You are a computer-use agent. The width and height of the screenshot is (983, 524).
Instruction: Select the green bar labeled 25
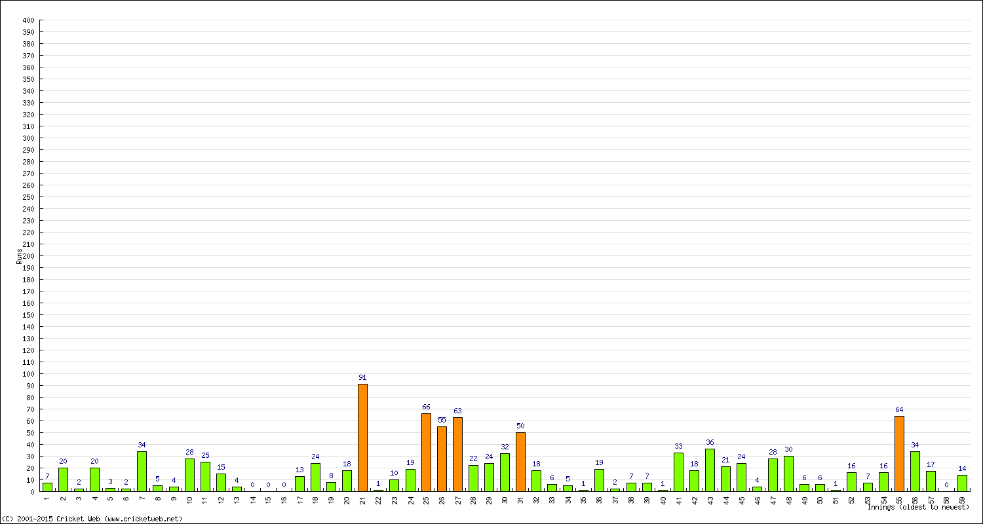(205, 476)
